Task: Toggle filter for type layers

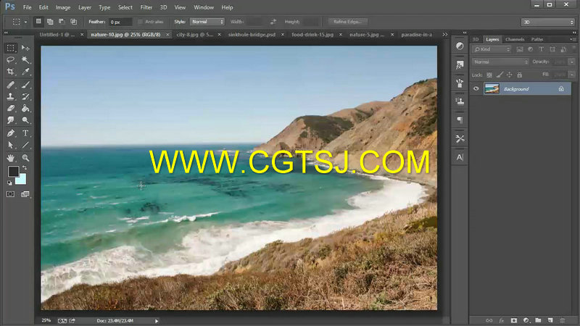Action: tap(541, 49)
